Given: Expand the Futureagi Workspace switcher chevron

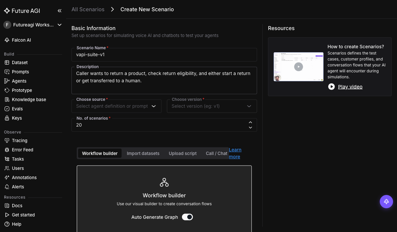Looking at the screenshot, I should pyautogui.click(x=60, y=25).
